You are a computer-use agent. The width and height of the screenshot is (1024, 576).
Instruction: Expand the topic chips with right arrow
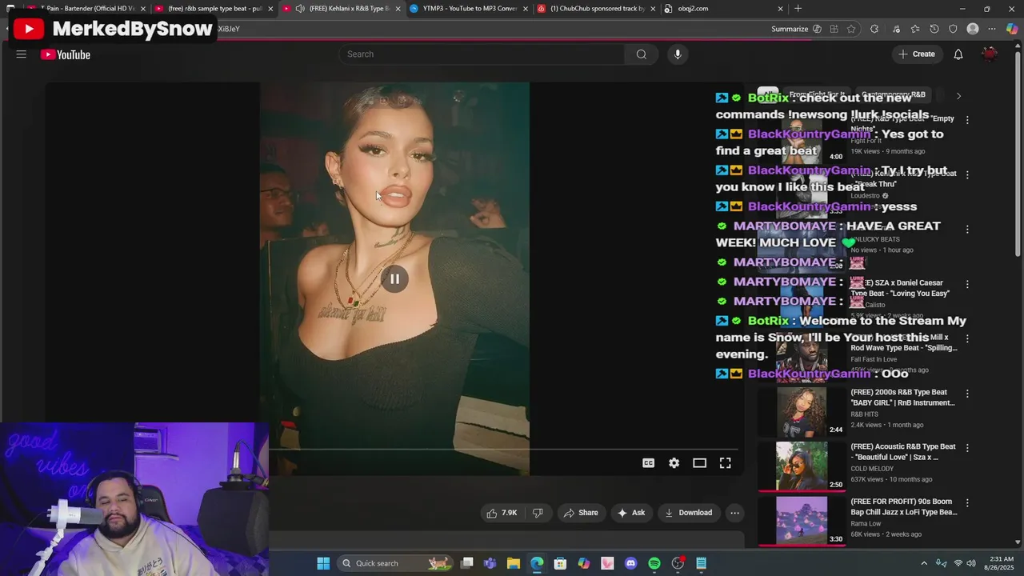pyautogui.click(x=958, y=96)
